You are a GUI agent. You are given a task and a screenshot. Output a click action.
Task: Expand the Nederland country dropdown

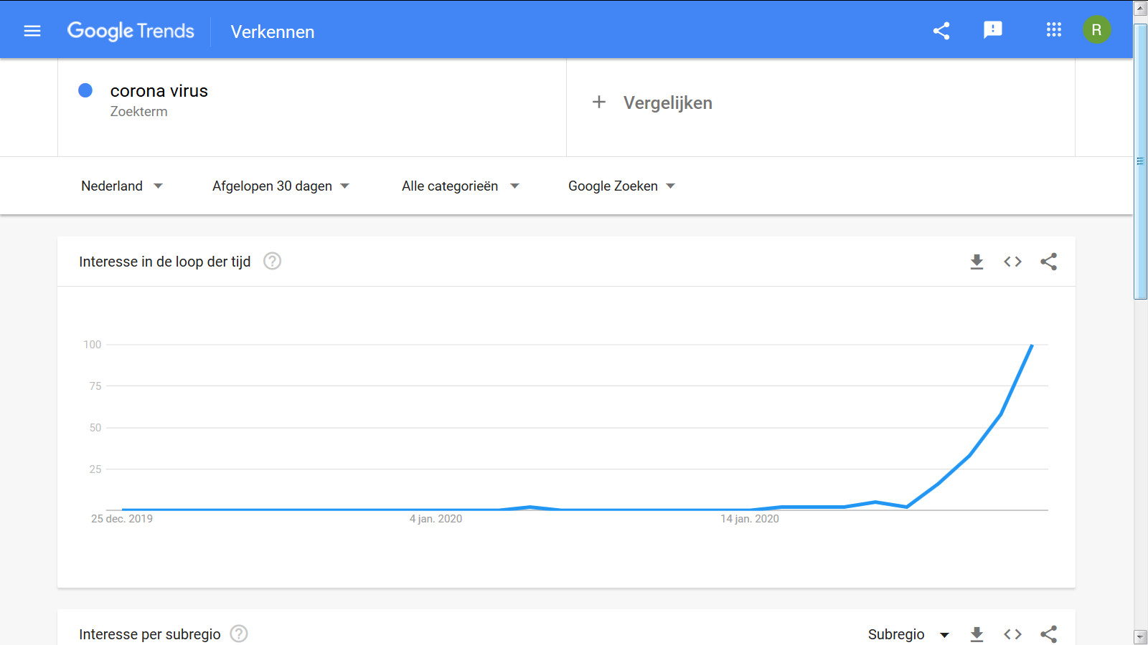click(122, 186)
